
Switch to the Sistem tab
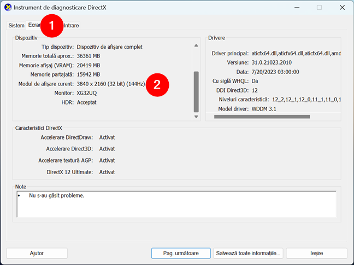pyautogui.click(x=16, y=25)
